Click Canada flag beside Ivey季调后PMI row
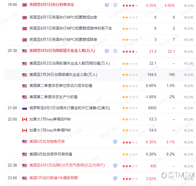196x186 pixels. point(24,119)
